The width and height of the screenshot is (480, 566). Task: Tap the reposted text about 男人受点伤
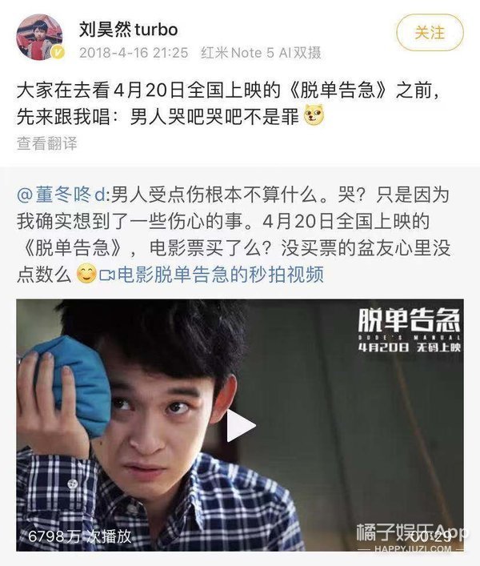point(234,235)
